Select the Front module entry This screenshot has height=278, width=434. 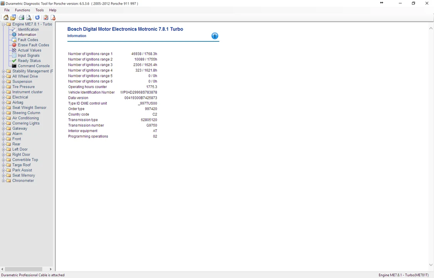click(x=17, y=139)
